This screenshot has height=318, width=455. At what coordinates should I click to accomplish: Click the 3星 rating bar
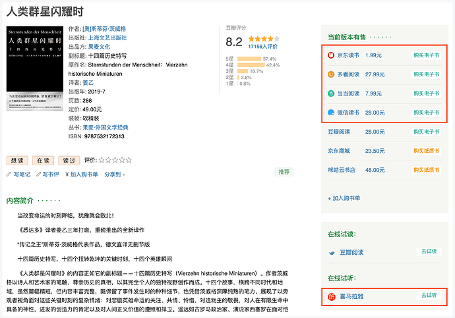243,71
